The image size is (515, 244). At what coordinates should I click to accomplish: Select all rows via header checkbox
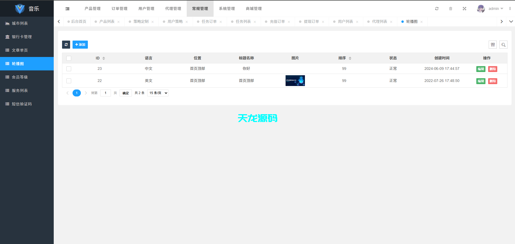point(69,58)
